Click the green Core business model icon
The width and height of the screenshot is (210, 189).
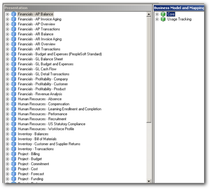(x=163, y=14)
